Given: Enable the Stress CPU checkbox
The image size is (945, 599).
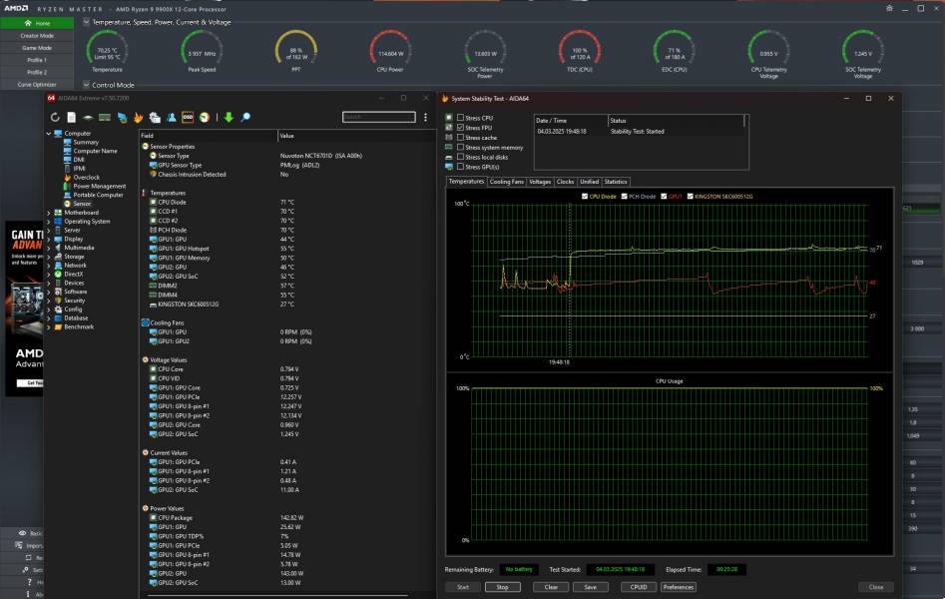Looking at the screenshot, I should point(460,118).
